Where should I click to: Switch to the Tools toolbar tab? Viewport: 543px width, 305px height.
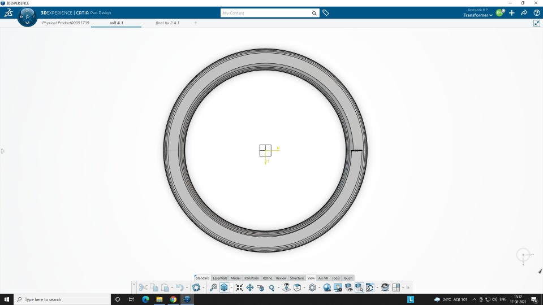coord(335,278)
